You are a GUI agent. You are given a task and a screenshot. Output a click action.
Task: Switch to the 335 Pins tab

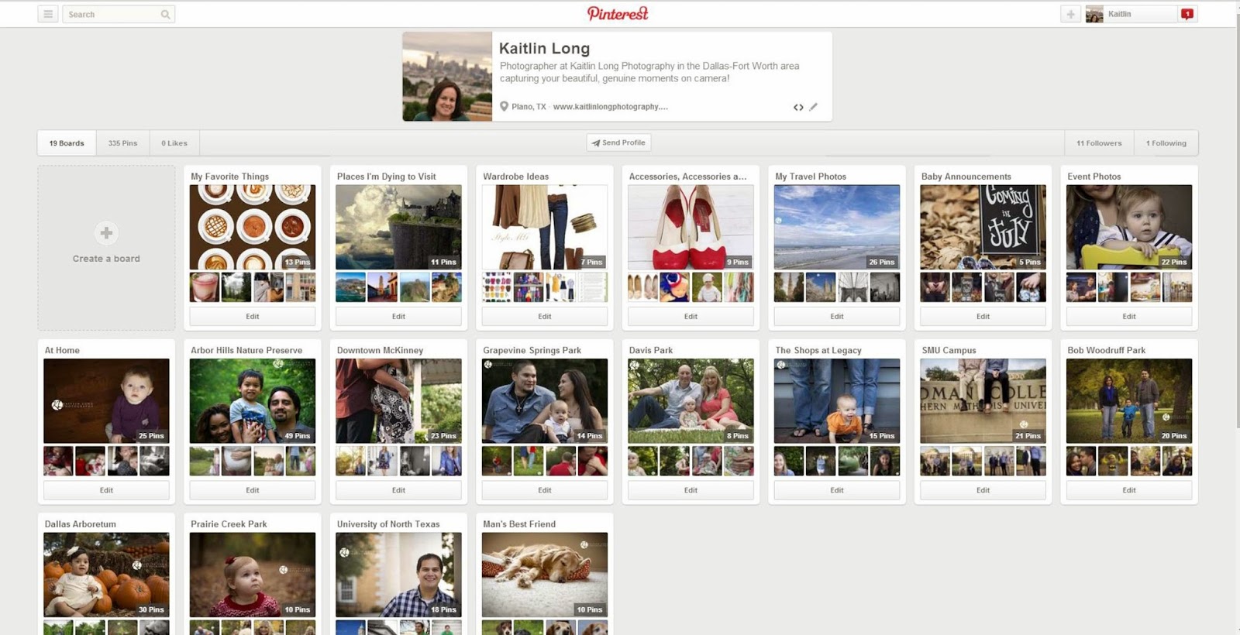tap(122, 143)
